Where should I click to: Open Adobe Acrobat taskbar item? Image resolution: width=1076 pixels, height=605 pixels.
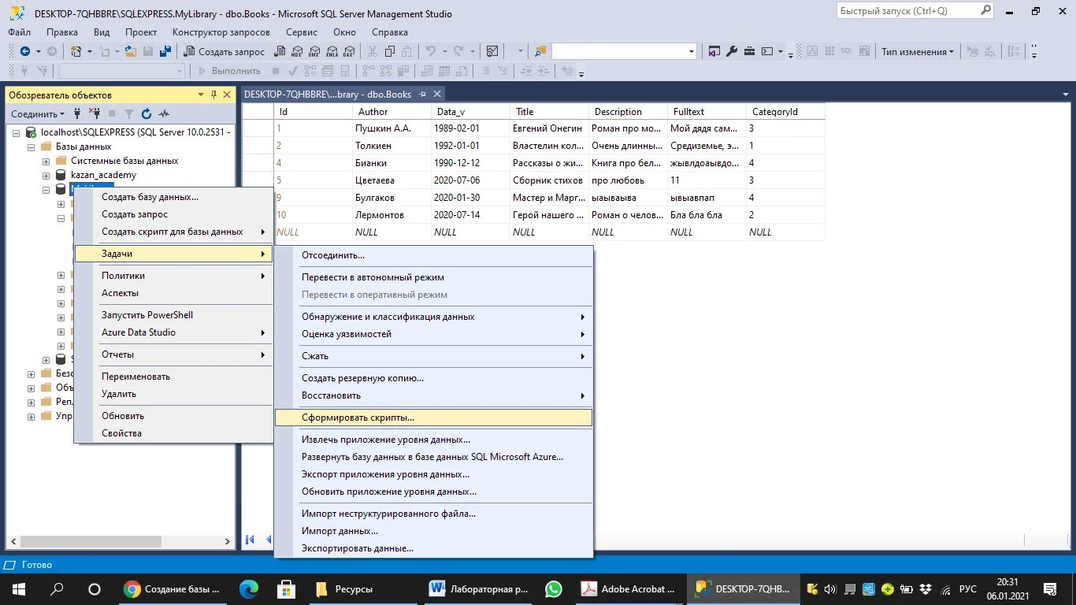click(628, 589)
